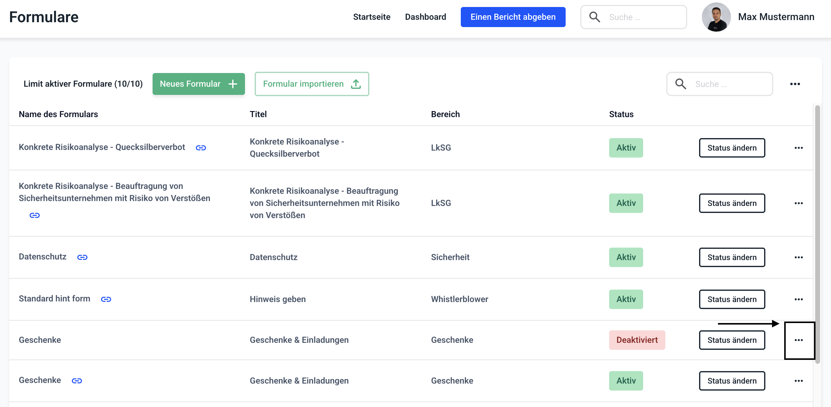Click link icon under Beauftragung von Sicherheitsunternehmen form

click(x=35, y=215)
